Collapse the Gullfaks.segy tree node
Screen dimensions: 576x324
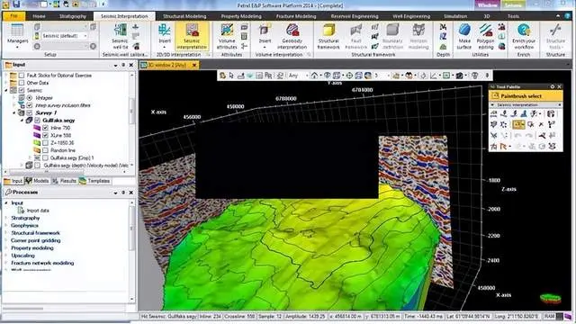tap(22, 120)
